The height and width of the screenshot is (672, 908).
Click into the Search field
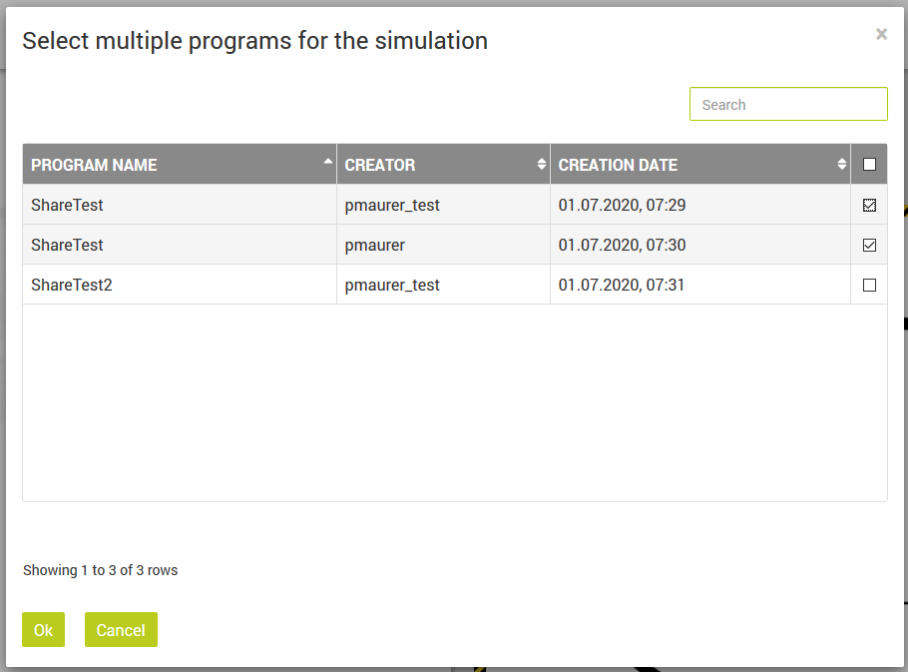(x=788, y=104)
